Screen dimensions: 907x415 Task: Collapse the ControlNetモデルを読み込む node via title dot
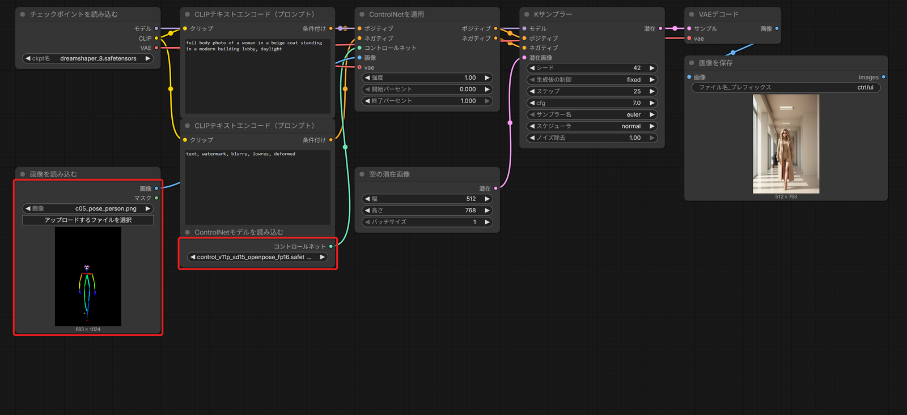tap(187, 232)
